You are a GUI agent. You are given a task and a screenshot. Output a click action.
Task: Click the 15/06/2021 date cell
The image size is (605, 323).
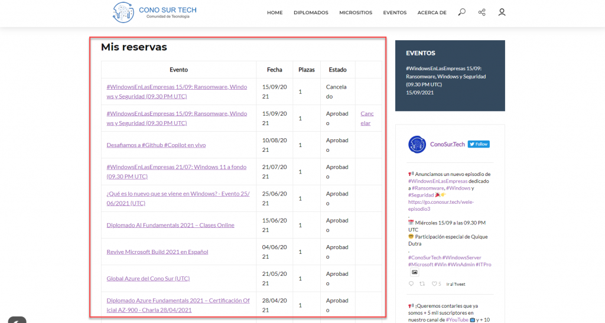click(274, 225)
